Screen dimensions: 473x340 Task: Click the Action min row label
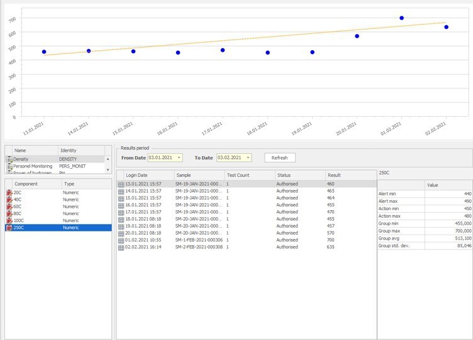389,208
